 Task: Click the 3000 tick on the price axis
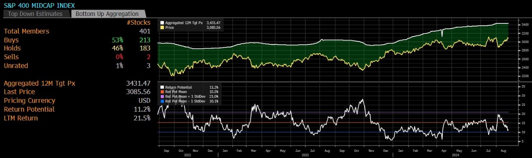(x=525, y=42)
